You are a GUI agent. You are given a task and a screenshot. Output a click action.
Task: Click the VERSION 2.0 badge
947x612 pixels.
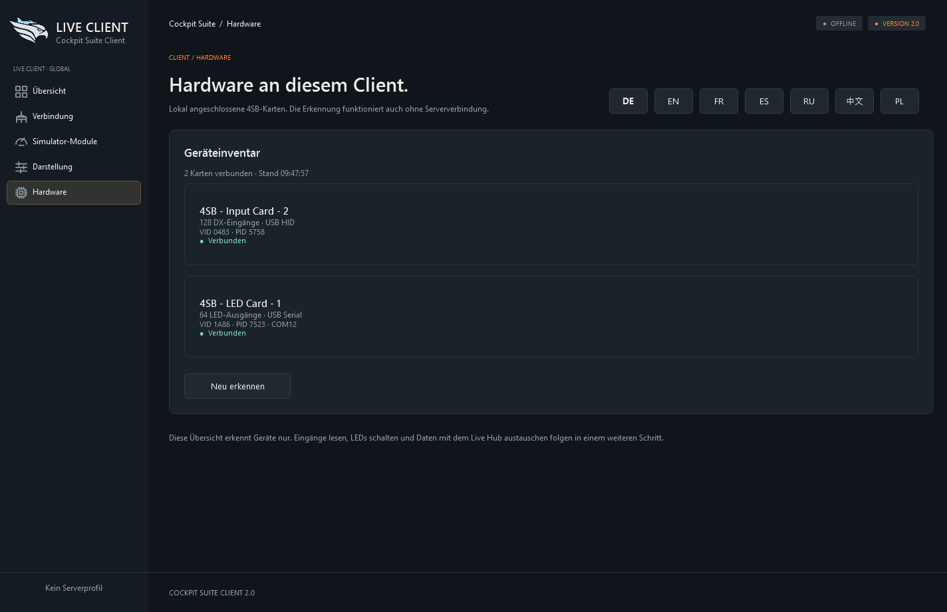pos(896,23)
